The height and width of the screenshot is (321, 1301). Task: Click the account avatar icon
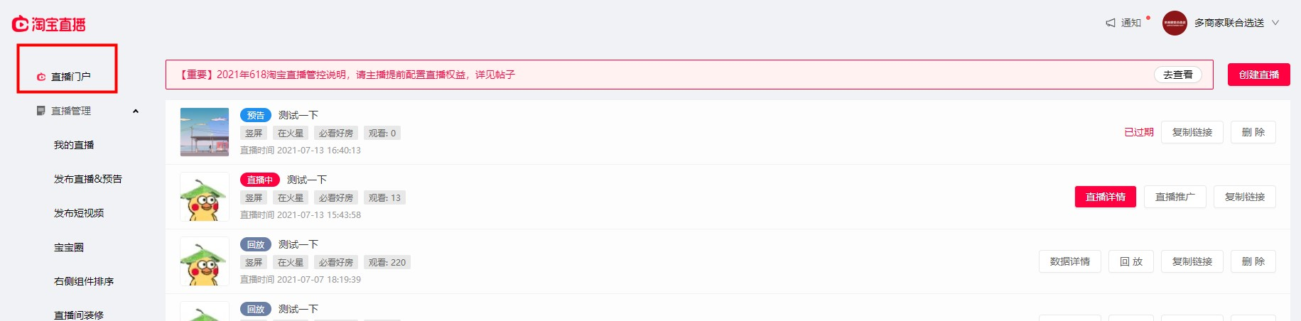tap(1175, 23)
